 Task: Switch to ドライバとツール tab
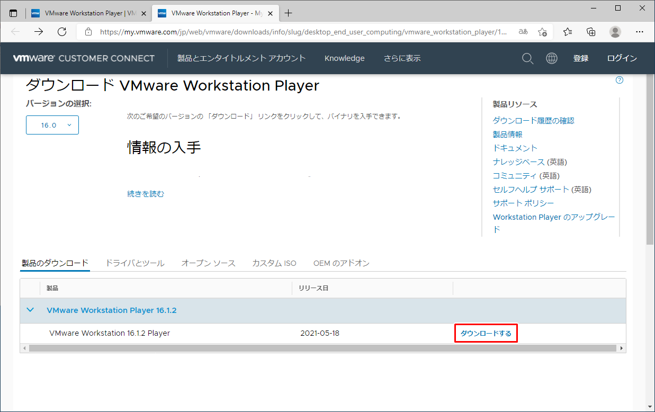[134, 263]
